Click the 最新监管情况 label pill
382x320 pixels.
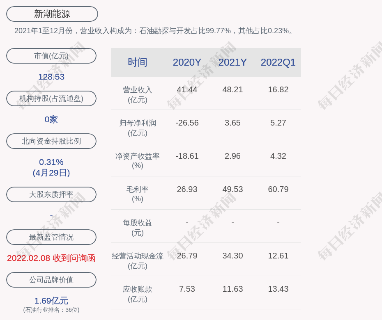[x=51, y=237]
